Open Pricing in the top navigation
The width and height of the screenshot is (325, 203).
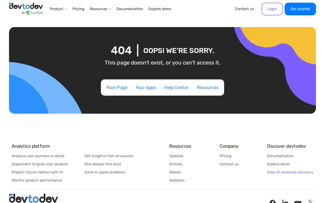(78, 9)
